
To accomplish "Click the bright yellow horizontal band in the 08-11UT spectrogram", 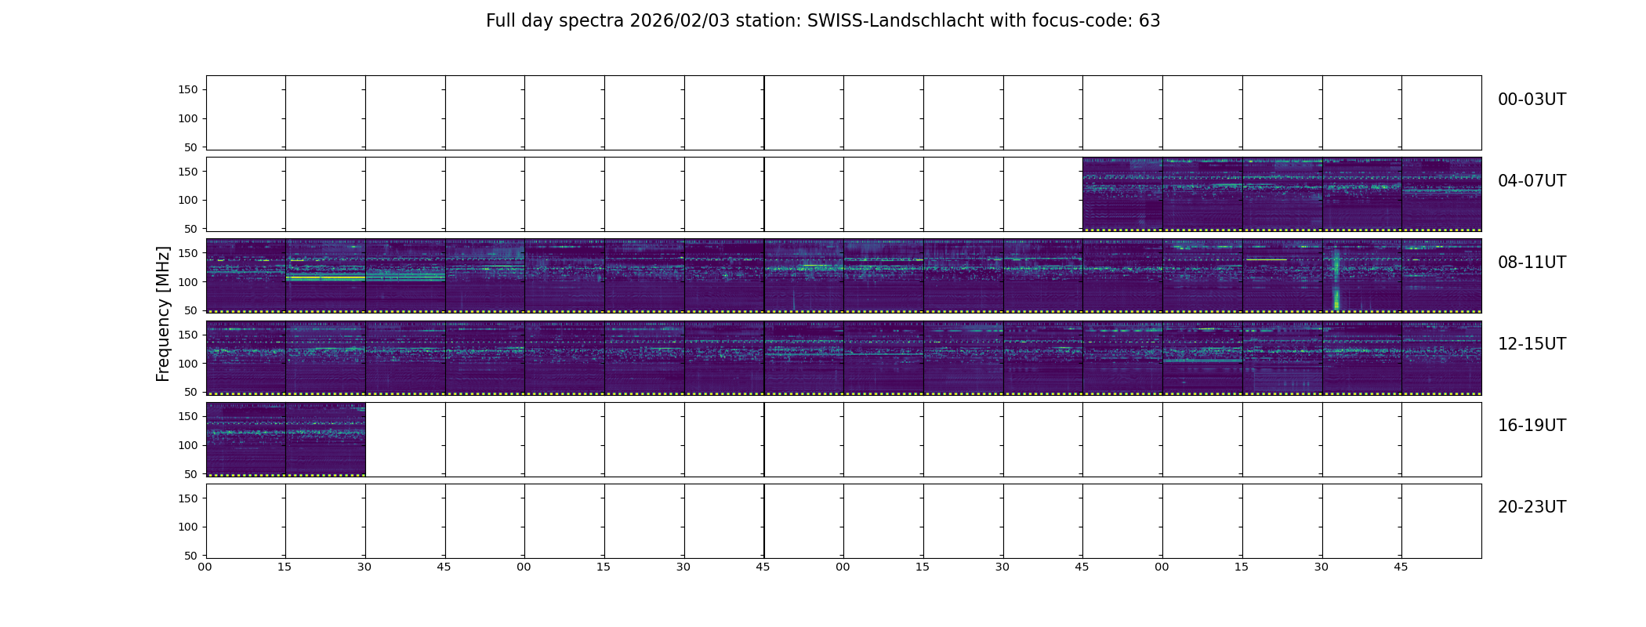I will pyautogui.click(x=326, y=278).
